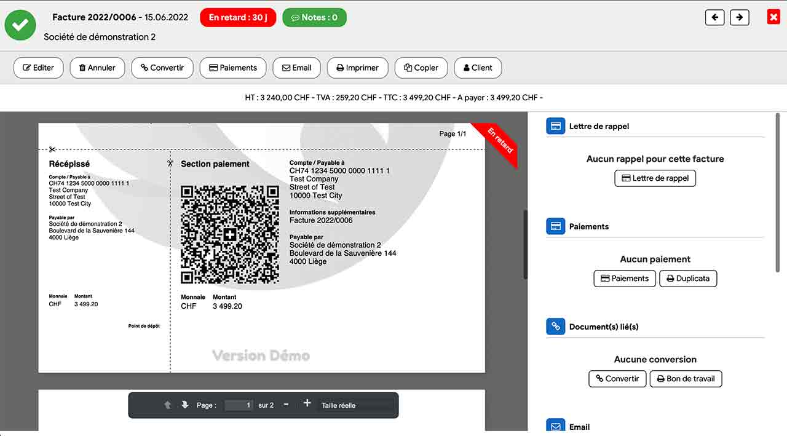Click the Email section envelope icon
787x436 pixels.
point(555,426)
